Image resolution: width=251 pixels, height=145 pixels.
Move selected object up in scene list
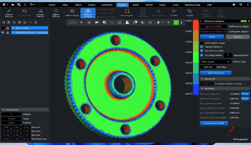point(20,22)
